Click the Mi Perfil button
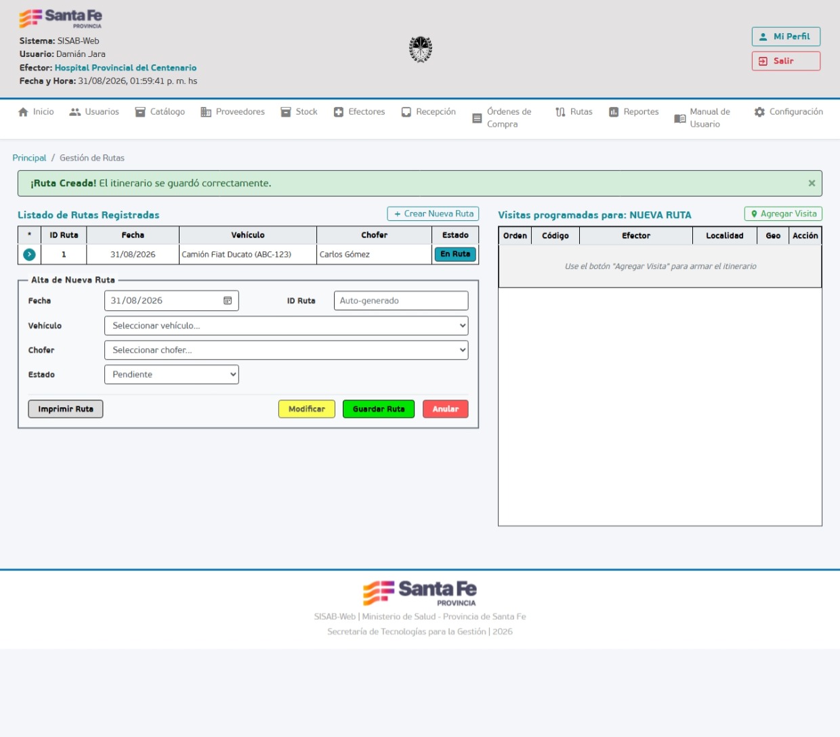 tap(786, 37)
